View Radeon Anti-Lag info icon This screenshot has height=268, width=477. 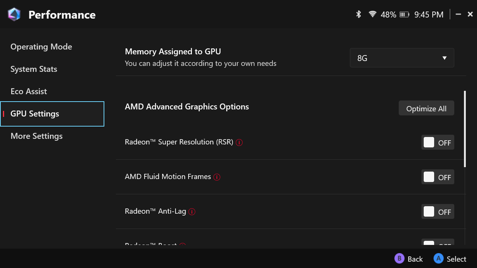point(192,212)
